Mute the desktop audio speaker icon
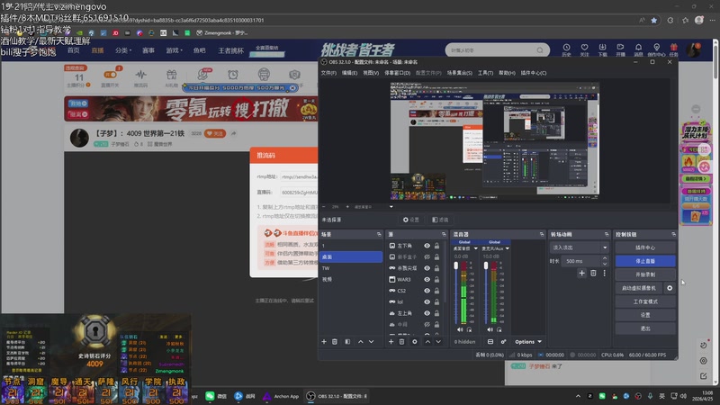The width and height of the screenshot is (720, 405). [460, 329]
